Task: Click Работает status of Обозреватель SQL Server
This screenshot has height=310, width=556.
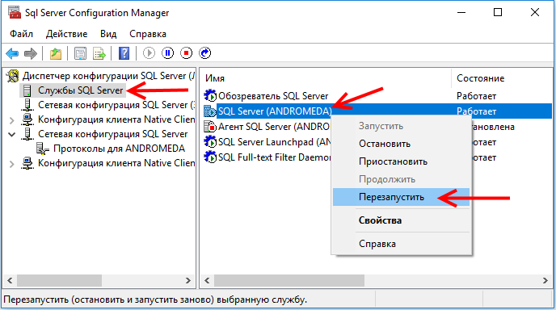Action: (476, 96)
